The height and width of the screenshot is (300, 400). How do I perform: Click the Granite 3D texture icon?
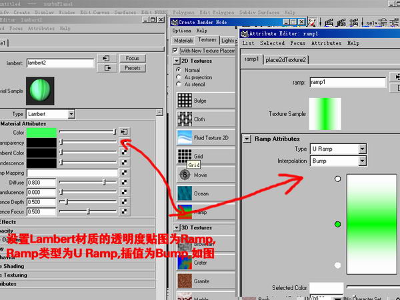185,281
